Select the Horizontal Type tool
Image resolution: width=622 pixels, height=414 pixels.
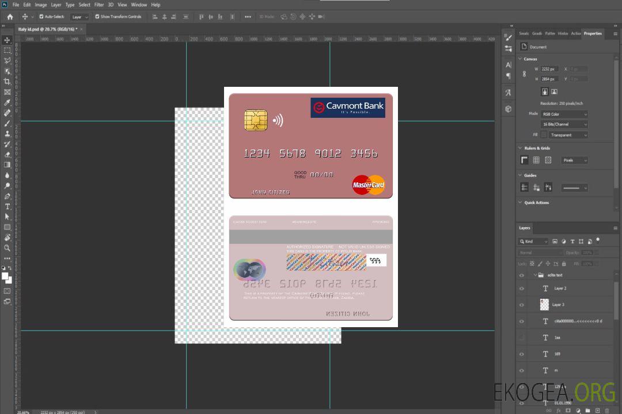[x=7, y=206]
